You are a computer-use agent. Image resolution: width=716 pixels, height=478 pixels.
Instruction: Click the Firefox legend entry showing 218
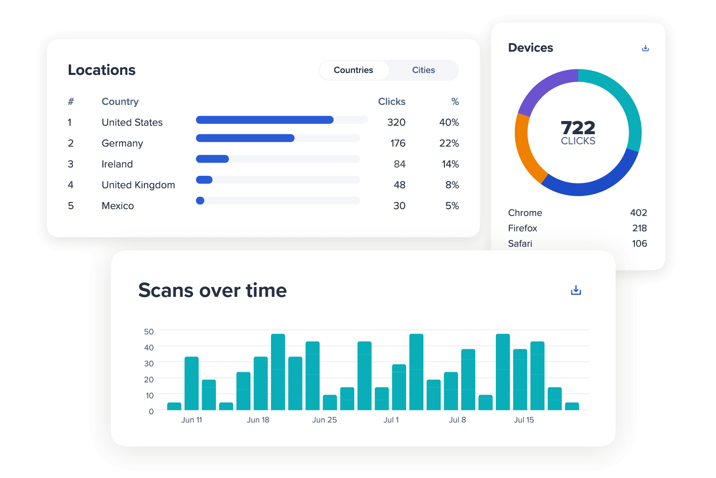(x=523, y=228)
